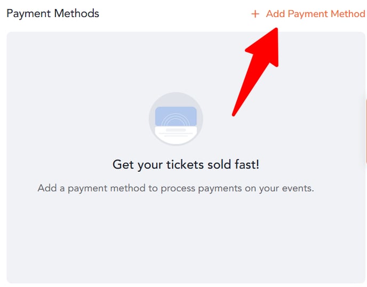Open the Add Payment Method link

[x=308, y=14]
